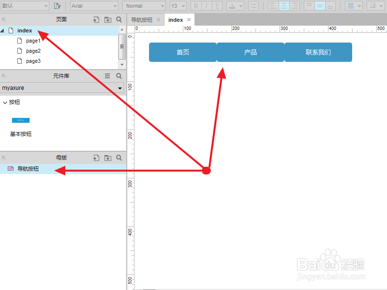Click the outer shadow icon

point(372,6)
